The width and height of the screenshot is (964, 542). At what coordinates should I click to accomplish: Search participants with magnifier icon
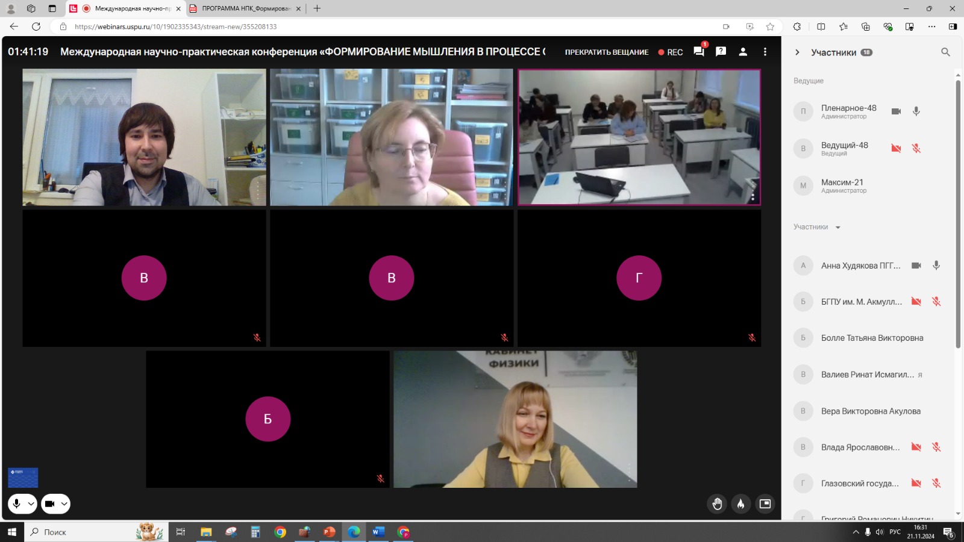pos(945,52)
